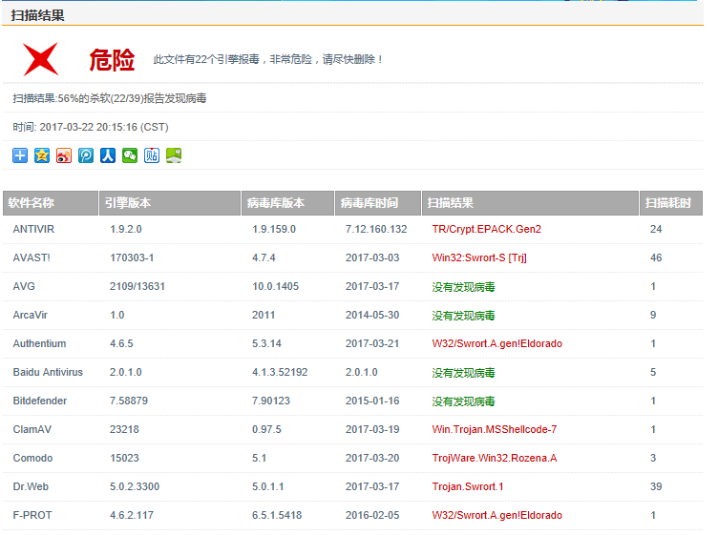Click virus database version 10.0.1405
This screenshot has height=535, width=718.
[x=275, y=286]
